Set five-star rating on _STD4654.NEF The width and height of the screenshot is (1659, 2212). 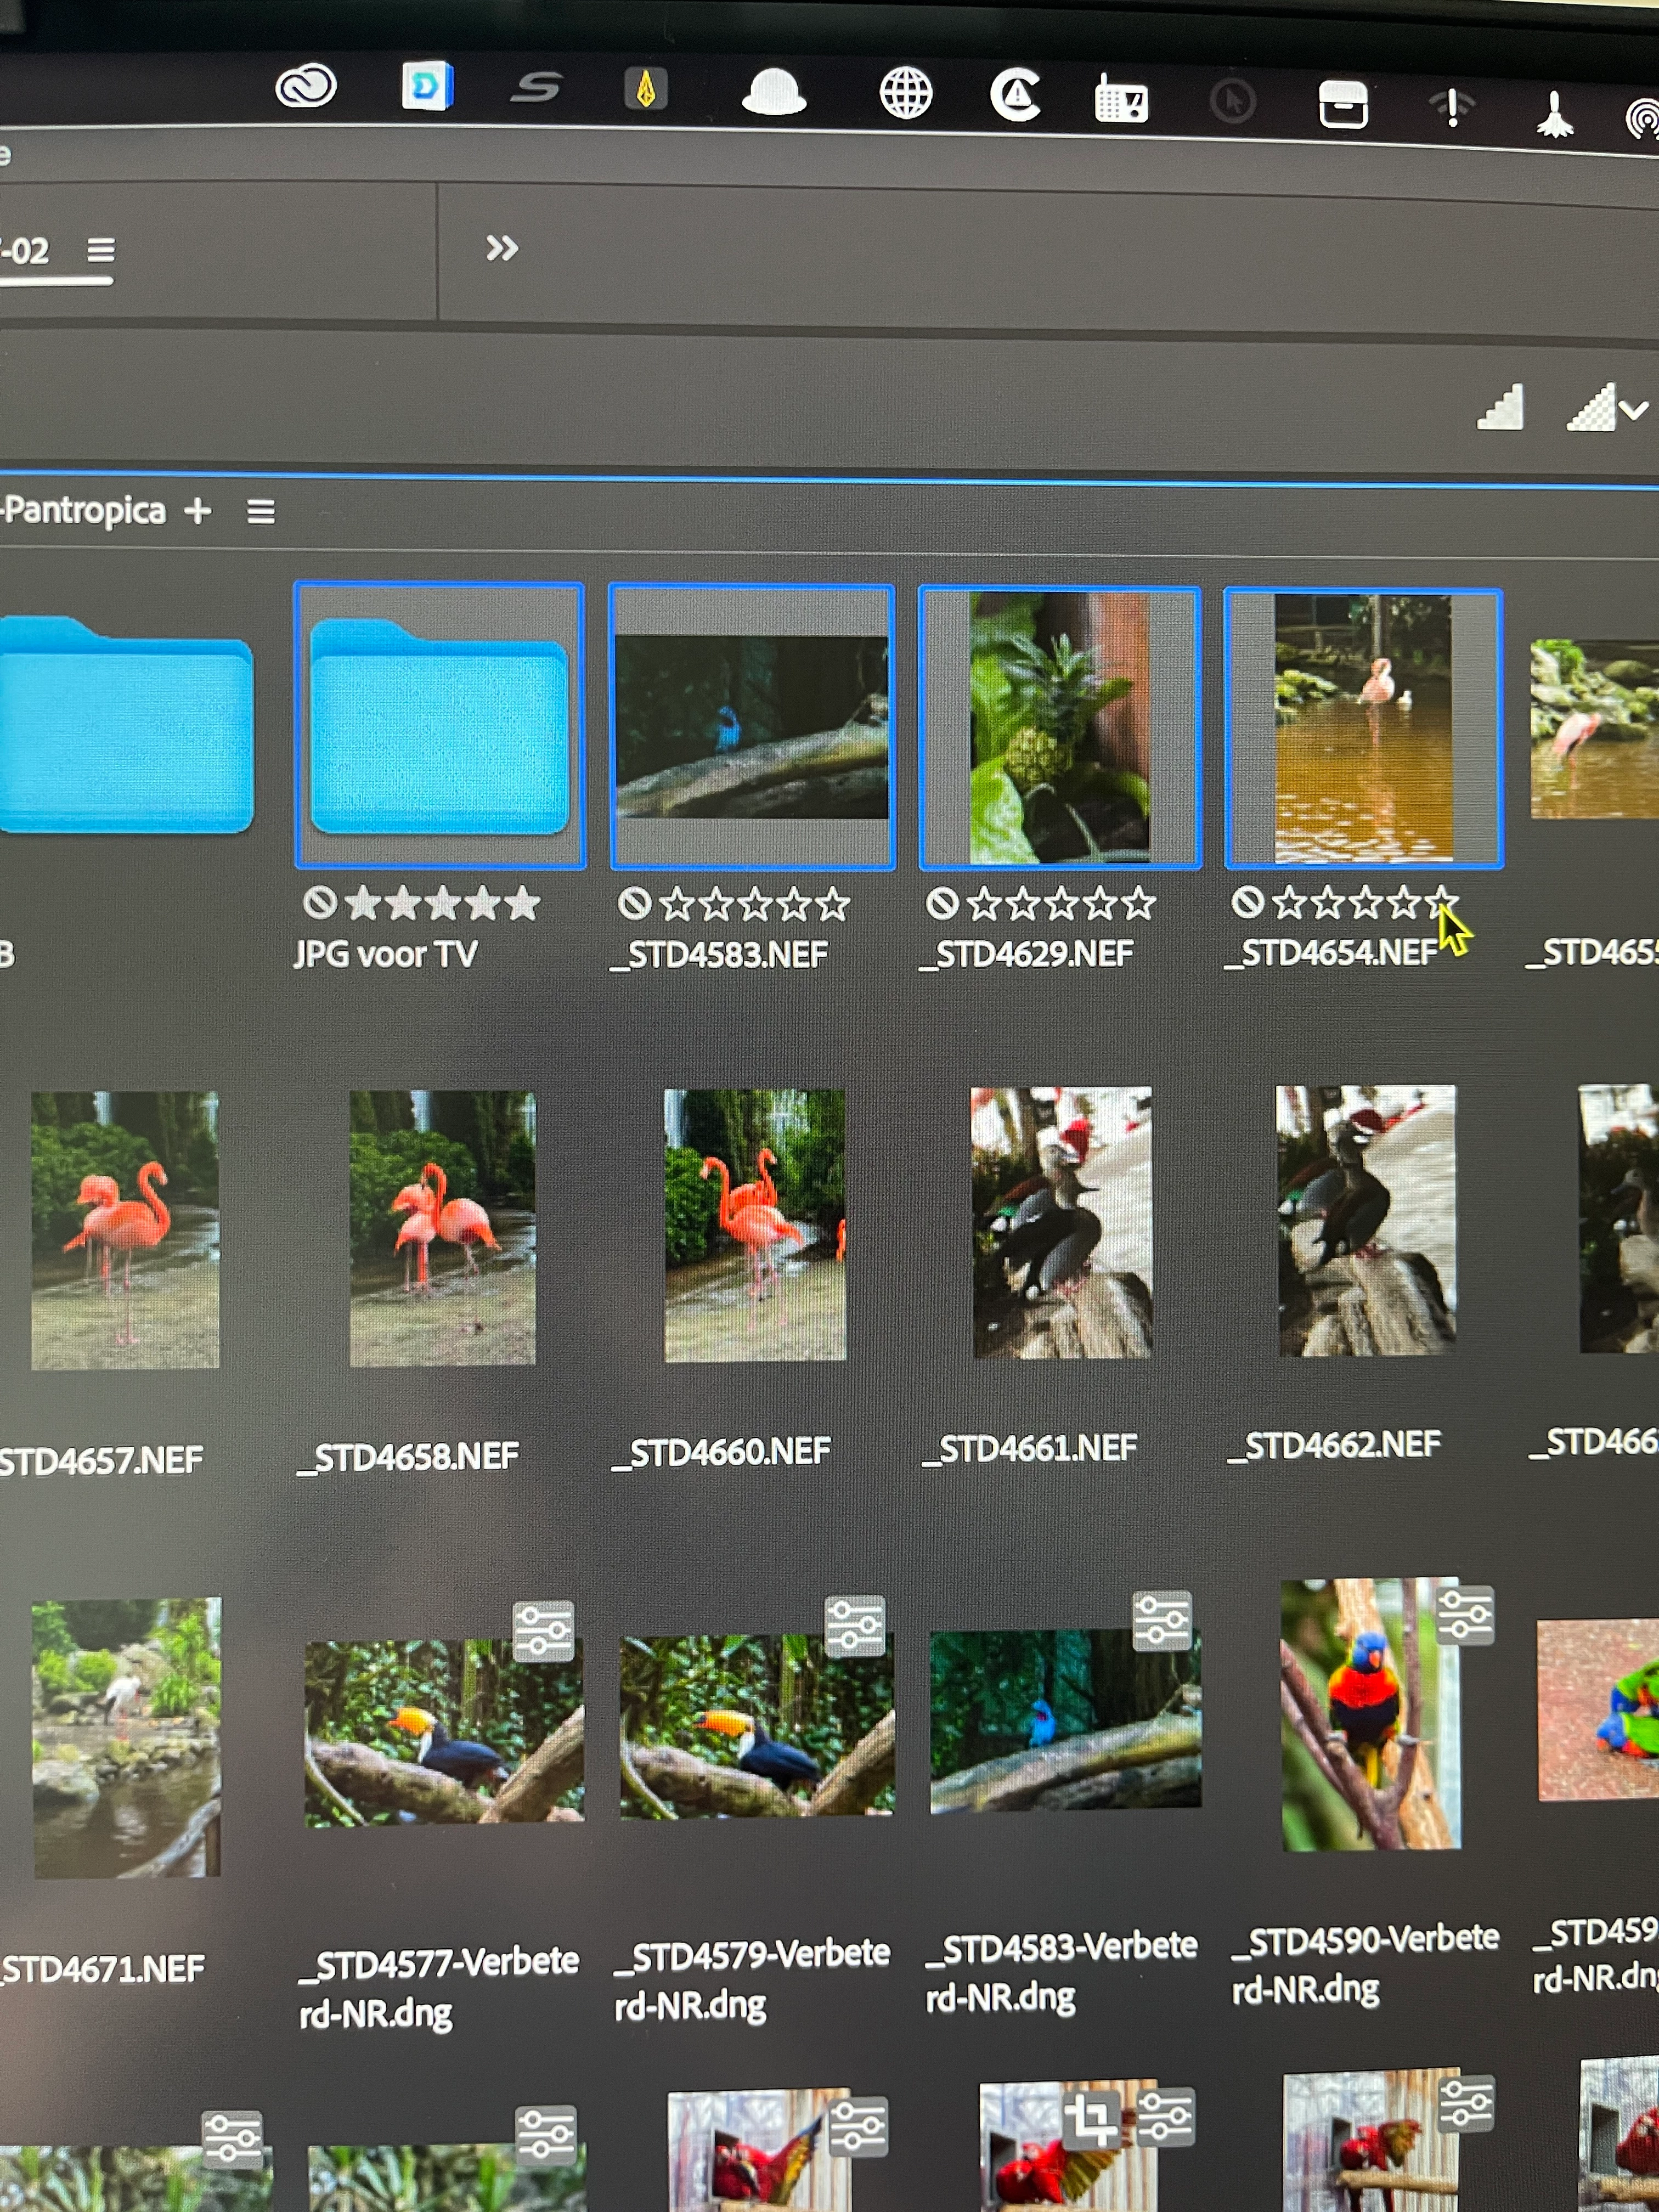pos(1440,902)
